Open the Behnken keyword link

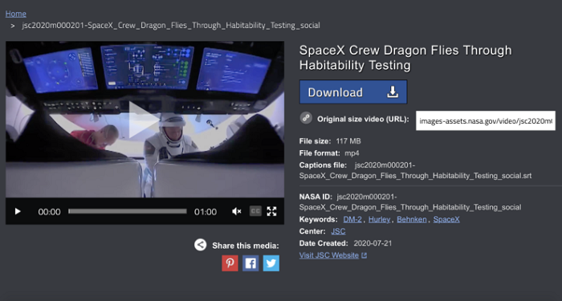point(411,219)
